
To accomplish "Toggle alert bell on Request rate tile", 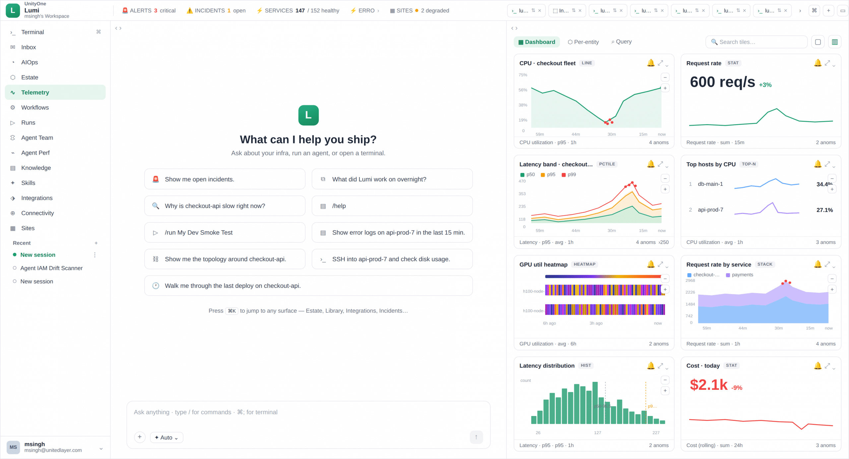I will pos(818,63).
